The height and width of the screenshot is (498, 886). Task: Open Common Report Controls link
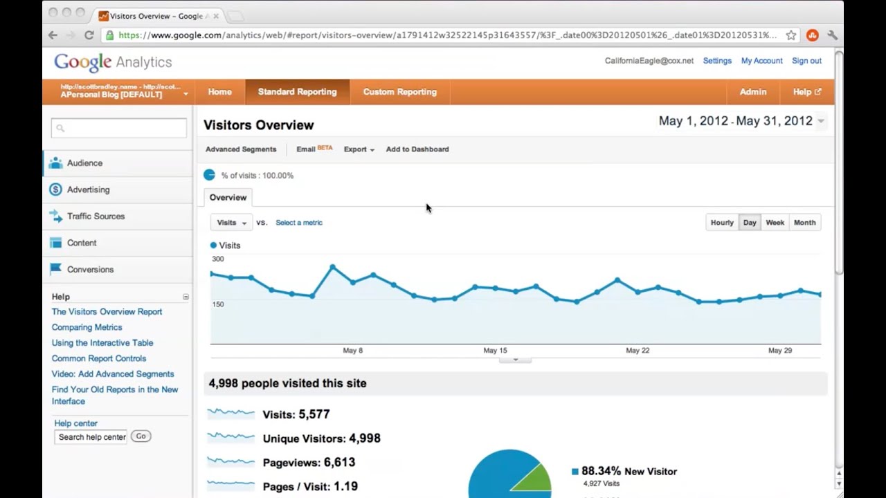[x=99, y=359]
